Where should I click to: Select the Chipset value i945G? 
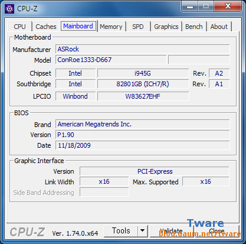click(143, 73)
